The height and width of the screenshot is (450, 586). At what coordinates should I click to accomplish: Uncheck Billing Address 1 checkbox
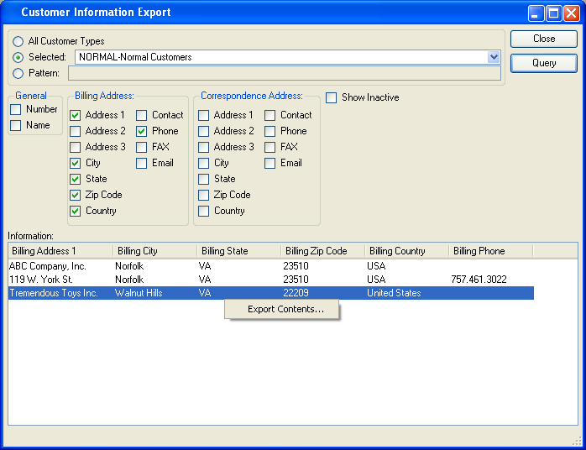76,115
